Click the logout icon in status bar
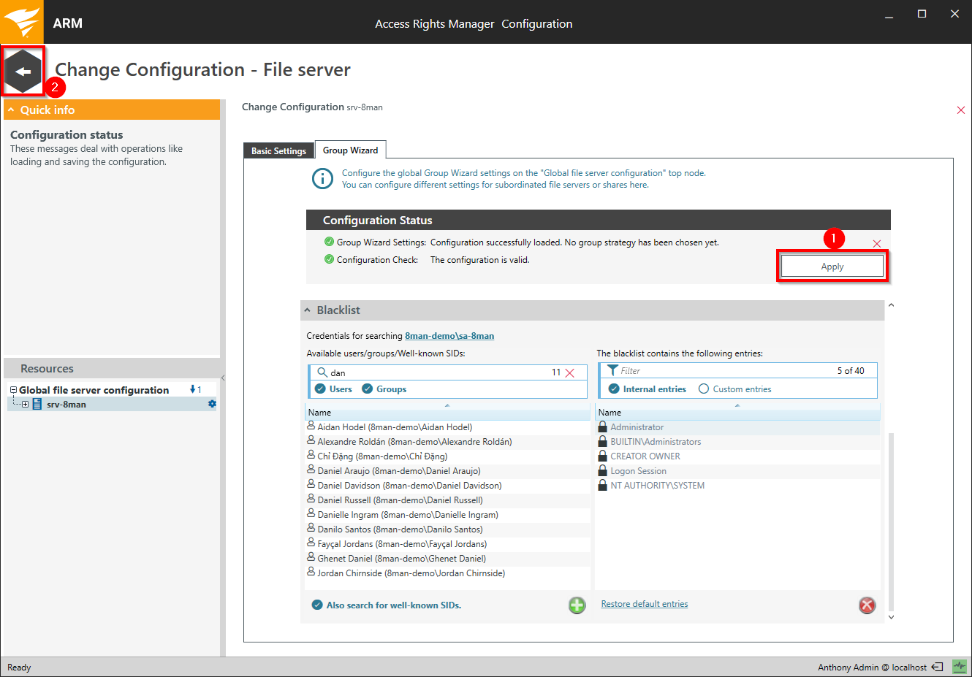 937,667
